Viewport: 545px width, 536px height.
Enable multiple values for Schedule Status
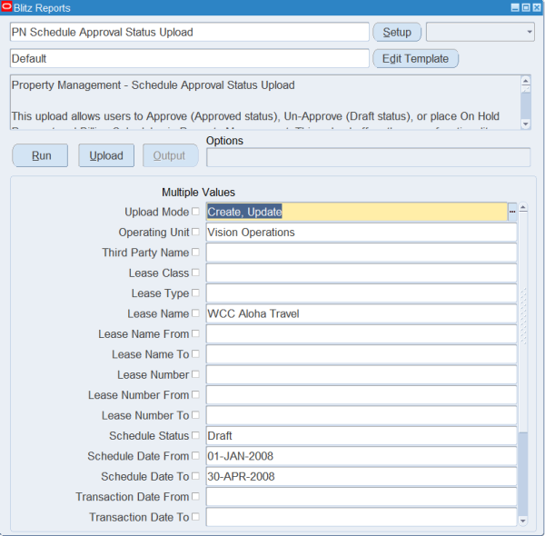click(x=195, y=435)
